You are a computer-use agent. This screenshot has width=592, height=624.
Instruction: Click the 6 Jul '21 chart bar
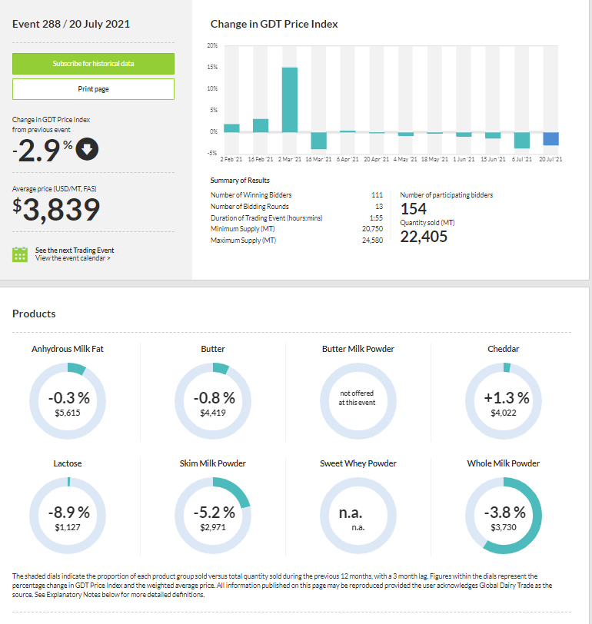522,141
